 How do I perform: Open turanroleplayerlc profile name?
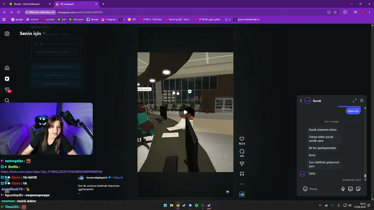click(97, 178)
